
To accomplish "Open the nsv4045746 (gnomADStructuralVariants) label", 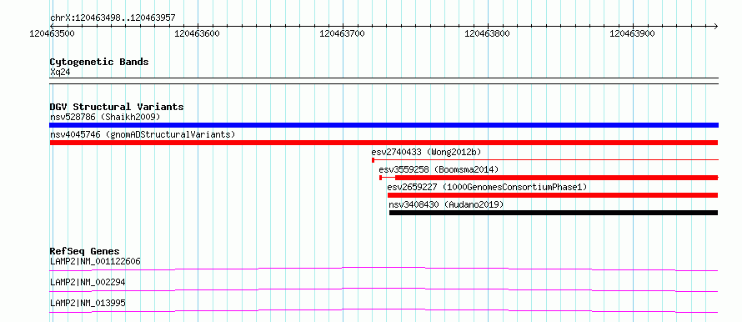I will [143, 134].
